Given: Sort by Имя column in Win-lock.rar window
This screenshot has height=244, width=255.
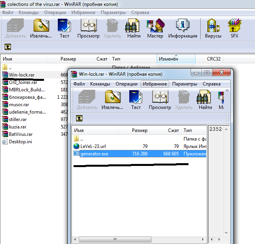Looking at the screenshot, I should 95,130.
